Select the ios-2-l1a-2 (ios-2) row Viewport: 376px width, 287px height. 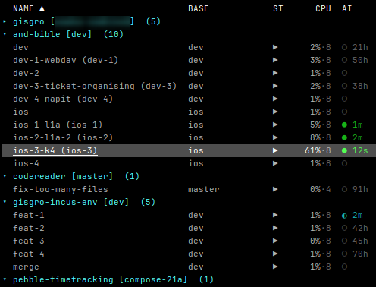pyautogui.click(x=189, y=137)
